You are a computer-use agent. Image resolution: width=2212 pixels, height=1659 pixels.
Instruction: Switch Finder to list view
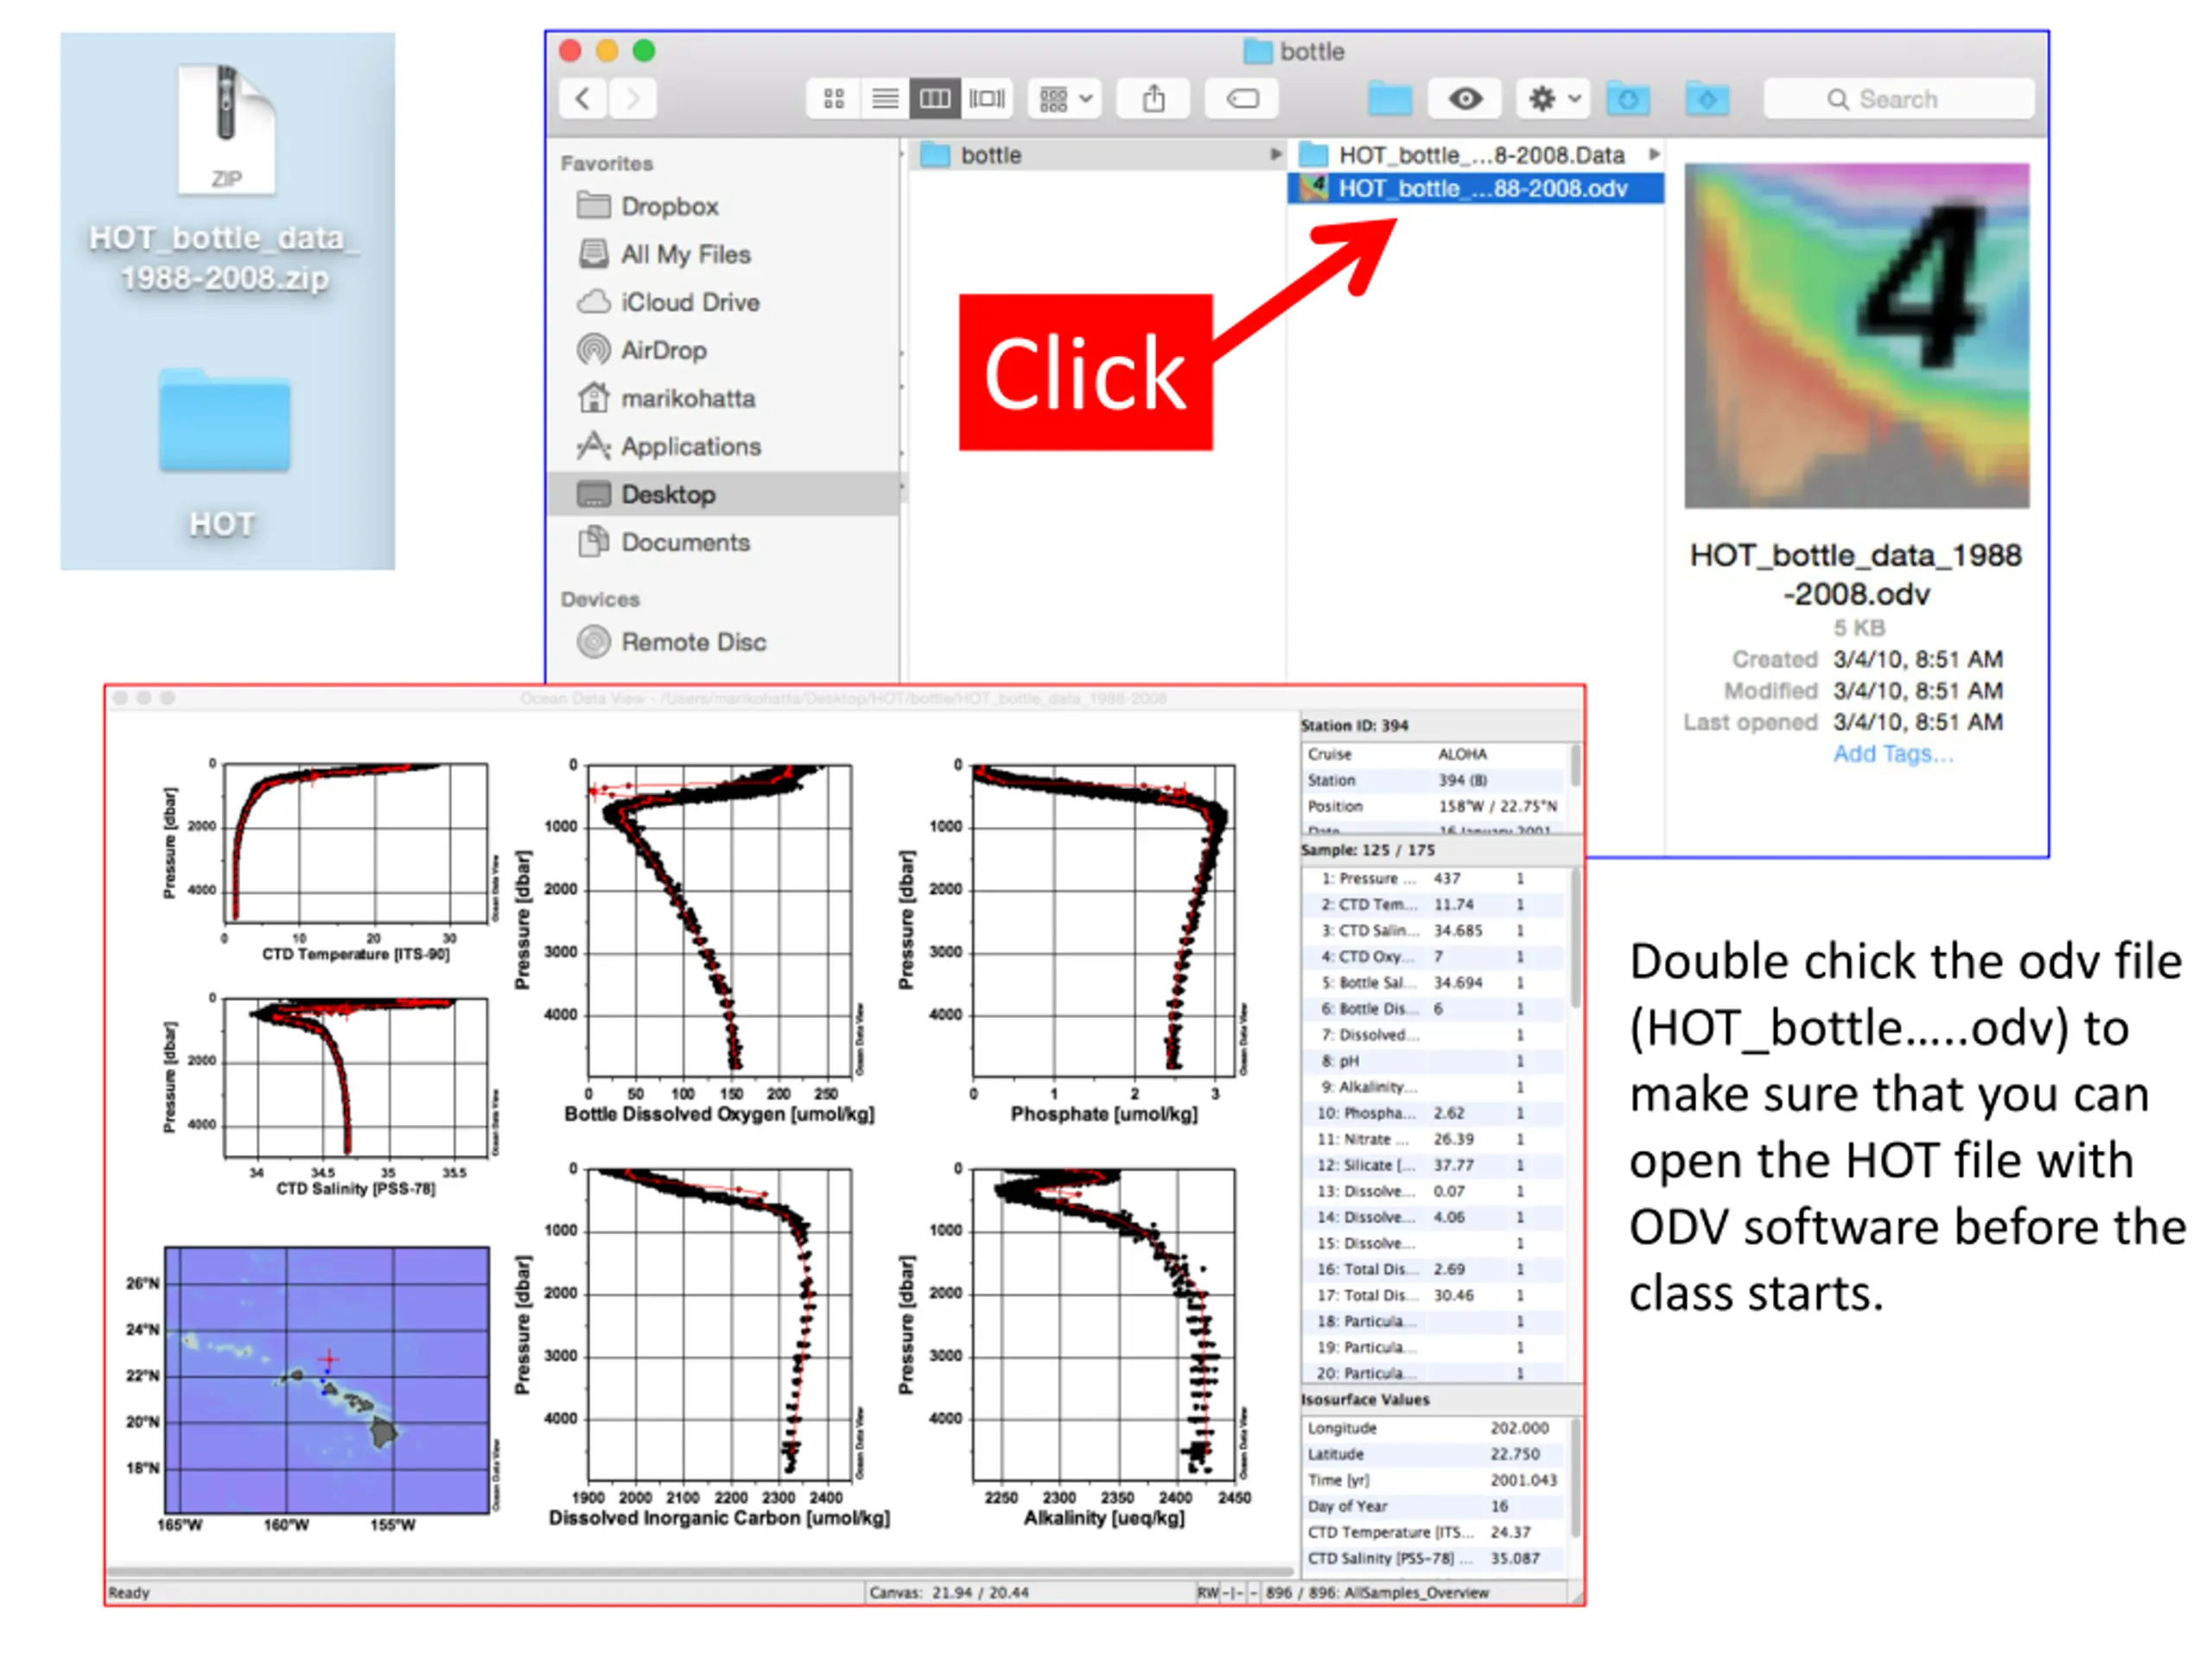tap(885, 99)
